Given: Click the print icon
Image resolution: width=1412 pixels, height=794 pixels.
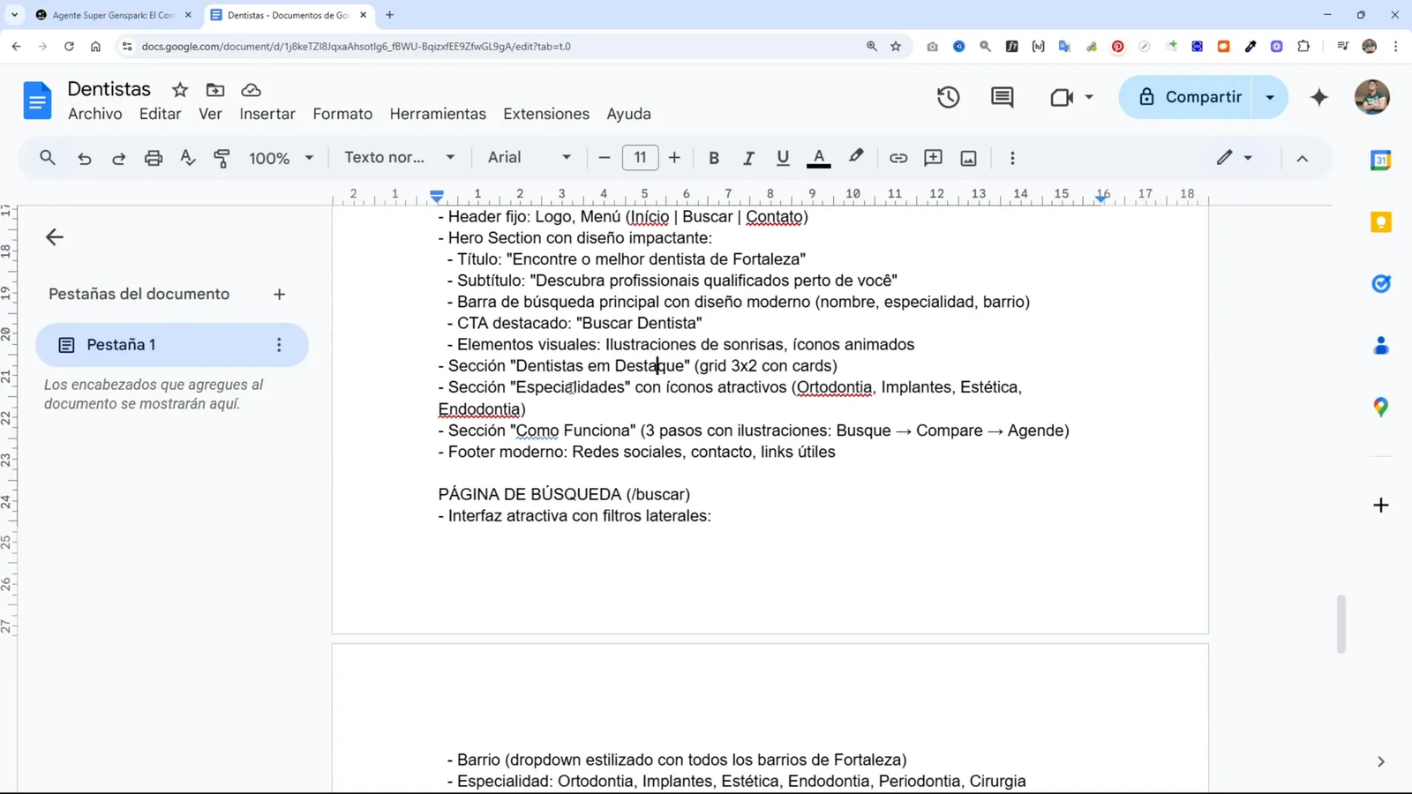Looking at the screenshot, I should [x=153, y=157].
